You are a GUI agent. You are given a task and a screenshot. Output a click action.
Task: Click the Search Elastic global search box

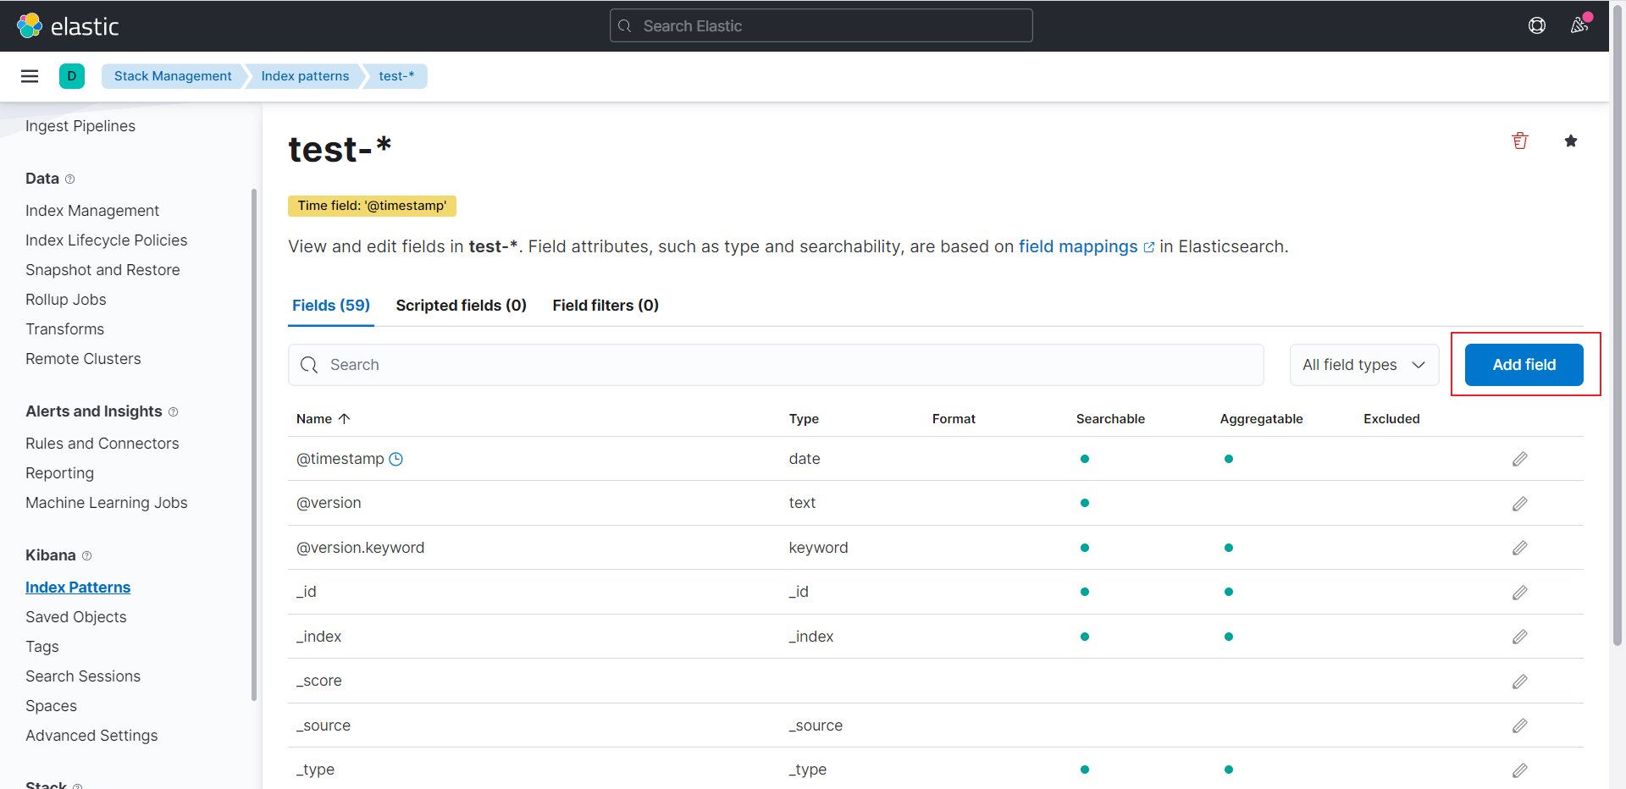point(821,25)
